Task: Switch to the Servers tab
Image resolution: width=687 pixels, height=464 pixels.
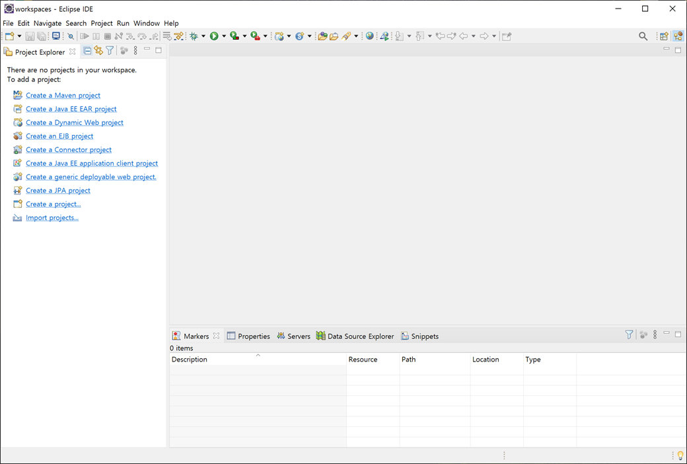Action: (293, 336)
